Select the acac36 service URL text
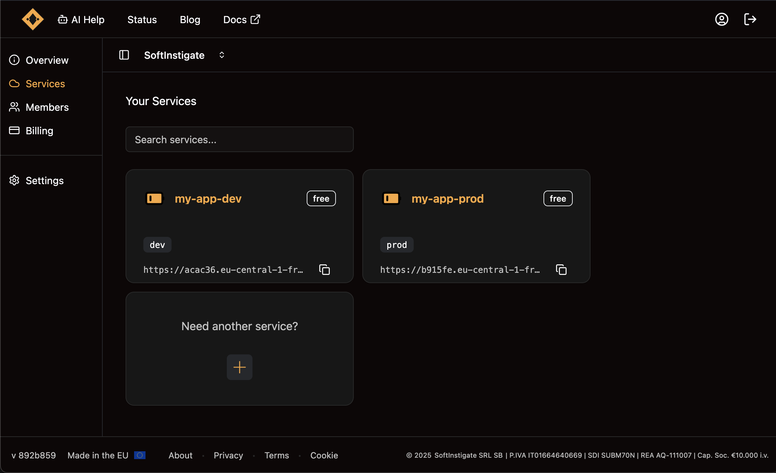The height and width of the screenshot is (473, 776). [x=223, y=270]
